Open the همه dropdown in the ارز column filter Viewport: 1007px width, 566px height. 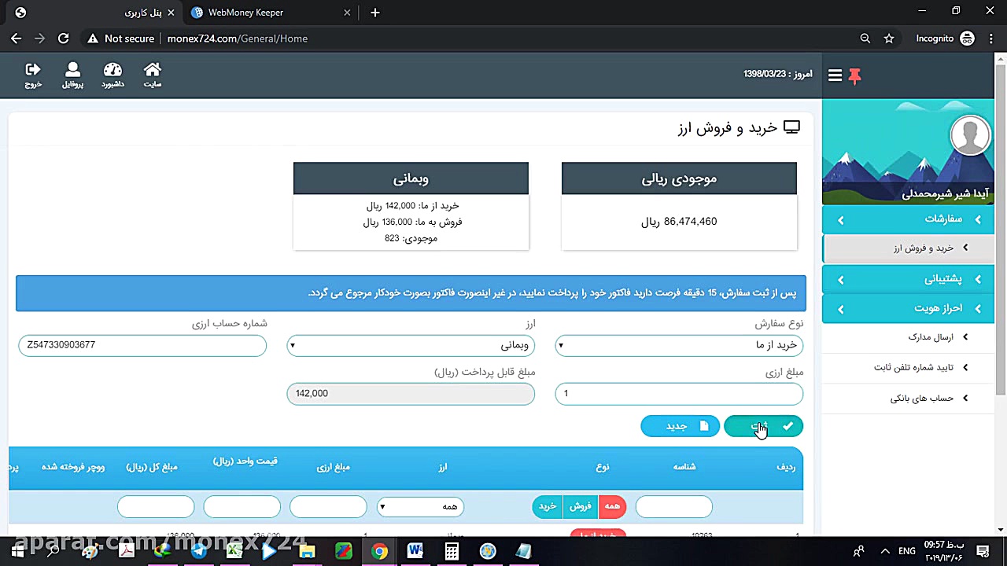(420, 506)
